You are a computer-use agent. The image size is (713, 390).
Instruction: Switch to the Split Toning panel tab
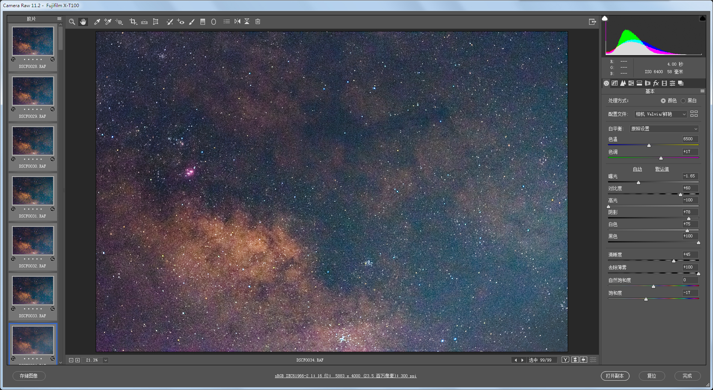click(x=639, y=83)
